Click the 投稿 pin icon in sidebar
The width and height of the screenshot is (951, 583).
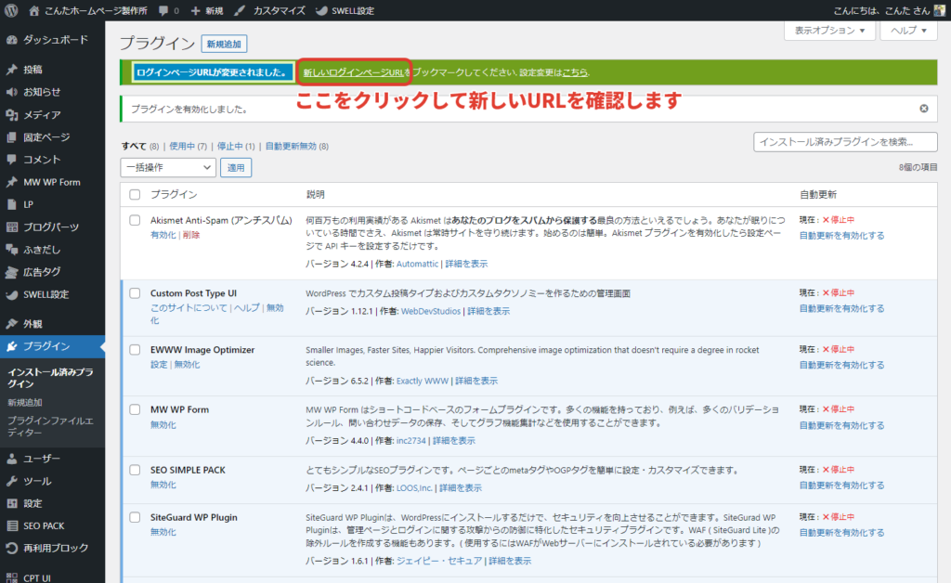[11, 70]
